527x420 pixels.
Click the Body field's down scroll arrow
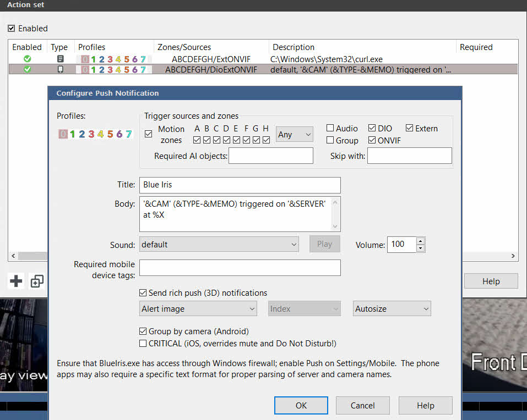pyautogui.click(x=335, y=226)
